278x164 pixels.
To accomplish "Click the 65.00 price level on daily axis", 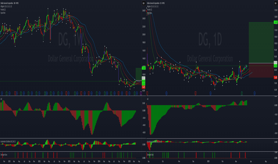I will point(276,90).
